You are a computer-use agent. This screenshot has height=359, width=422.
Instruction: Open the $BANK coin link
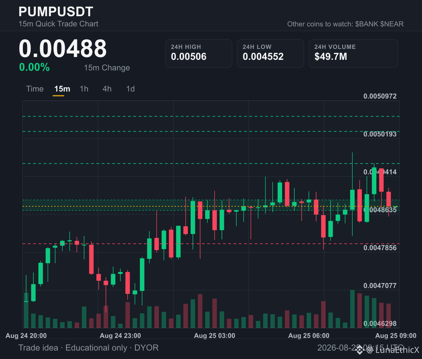367,24
